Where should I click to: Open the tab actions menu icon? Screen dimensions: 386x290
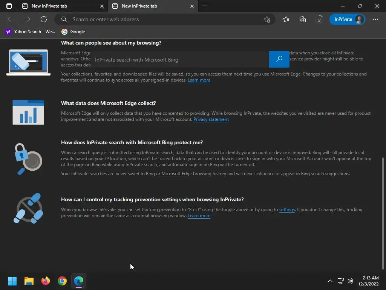9,6
